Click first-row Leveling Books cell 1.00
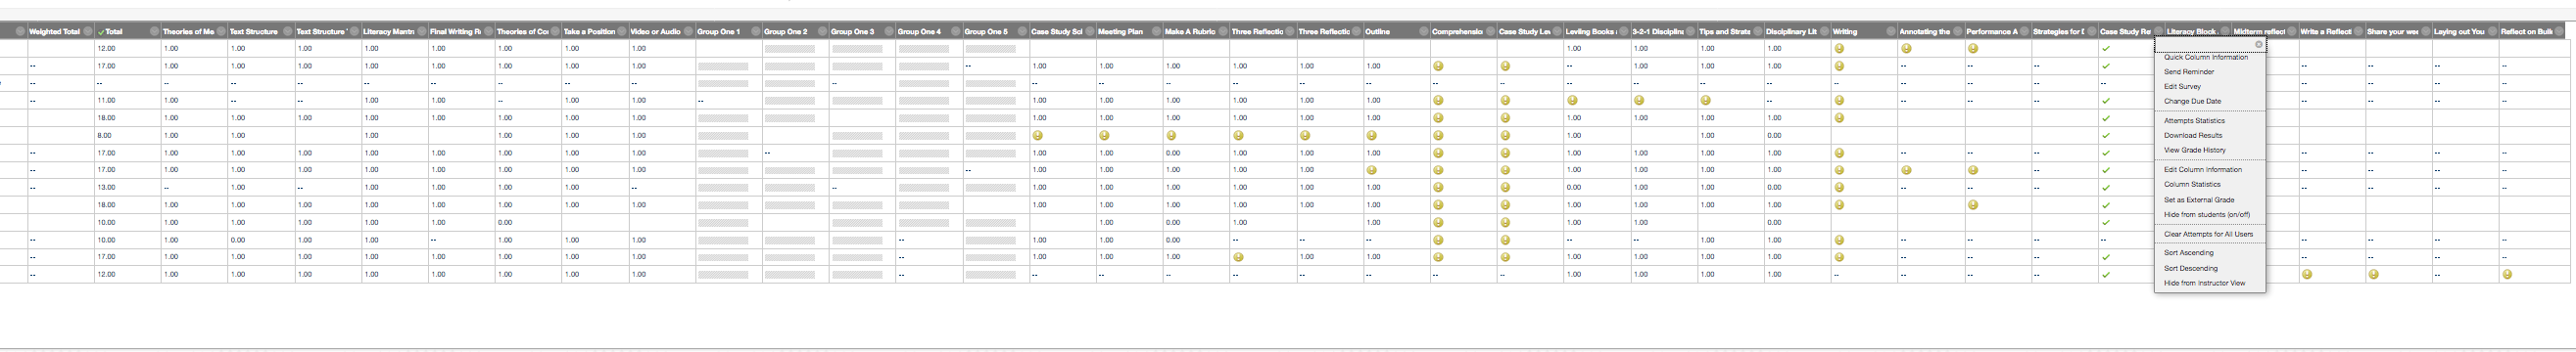 1574,49
